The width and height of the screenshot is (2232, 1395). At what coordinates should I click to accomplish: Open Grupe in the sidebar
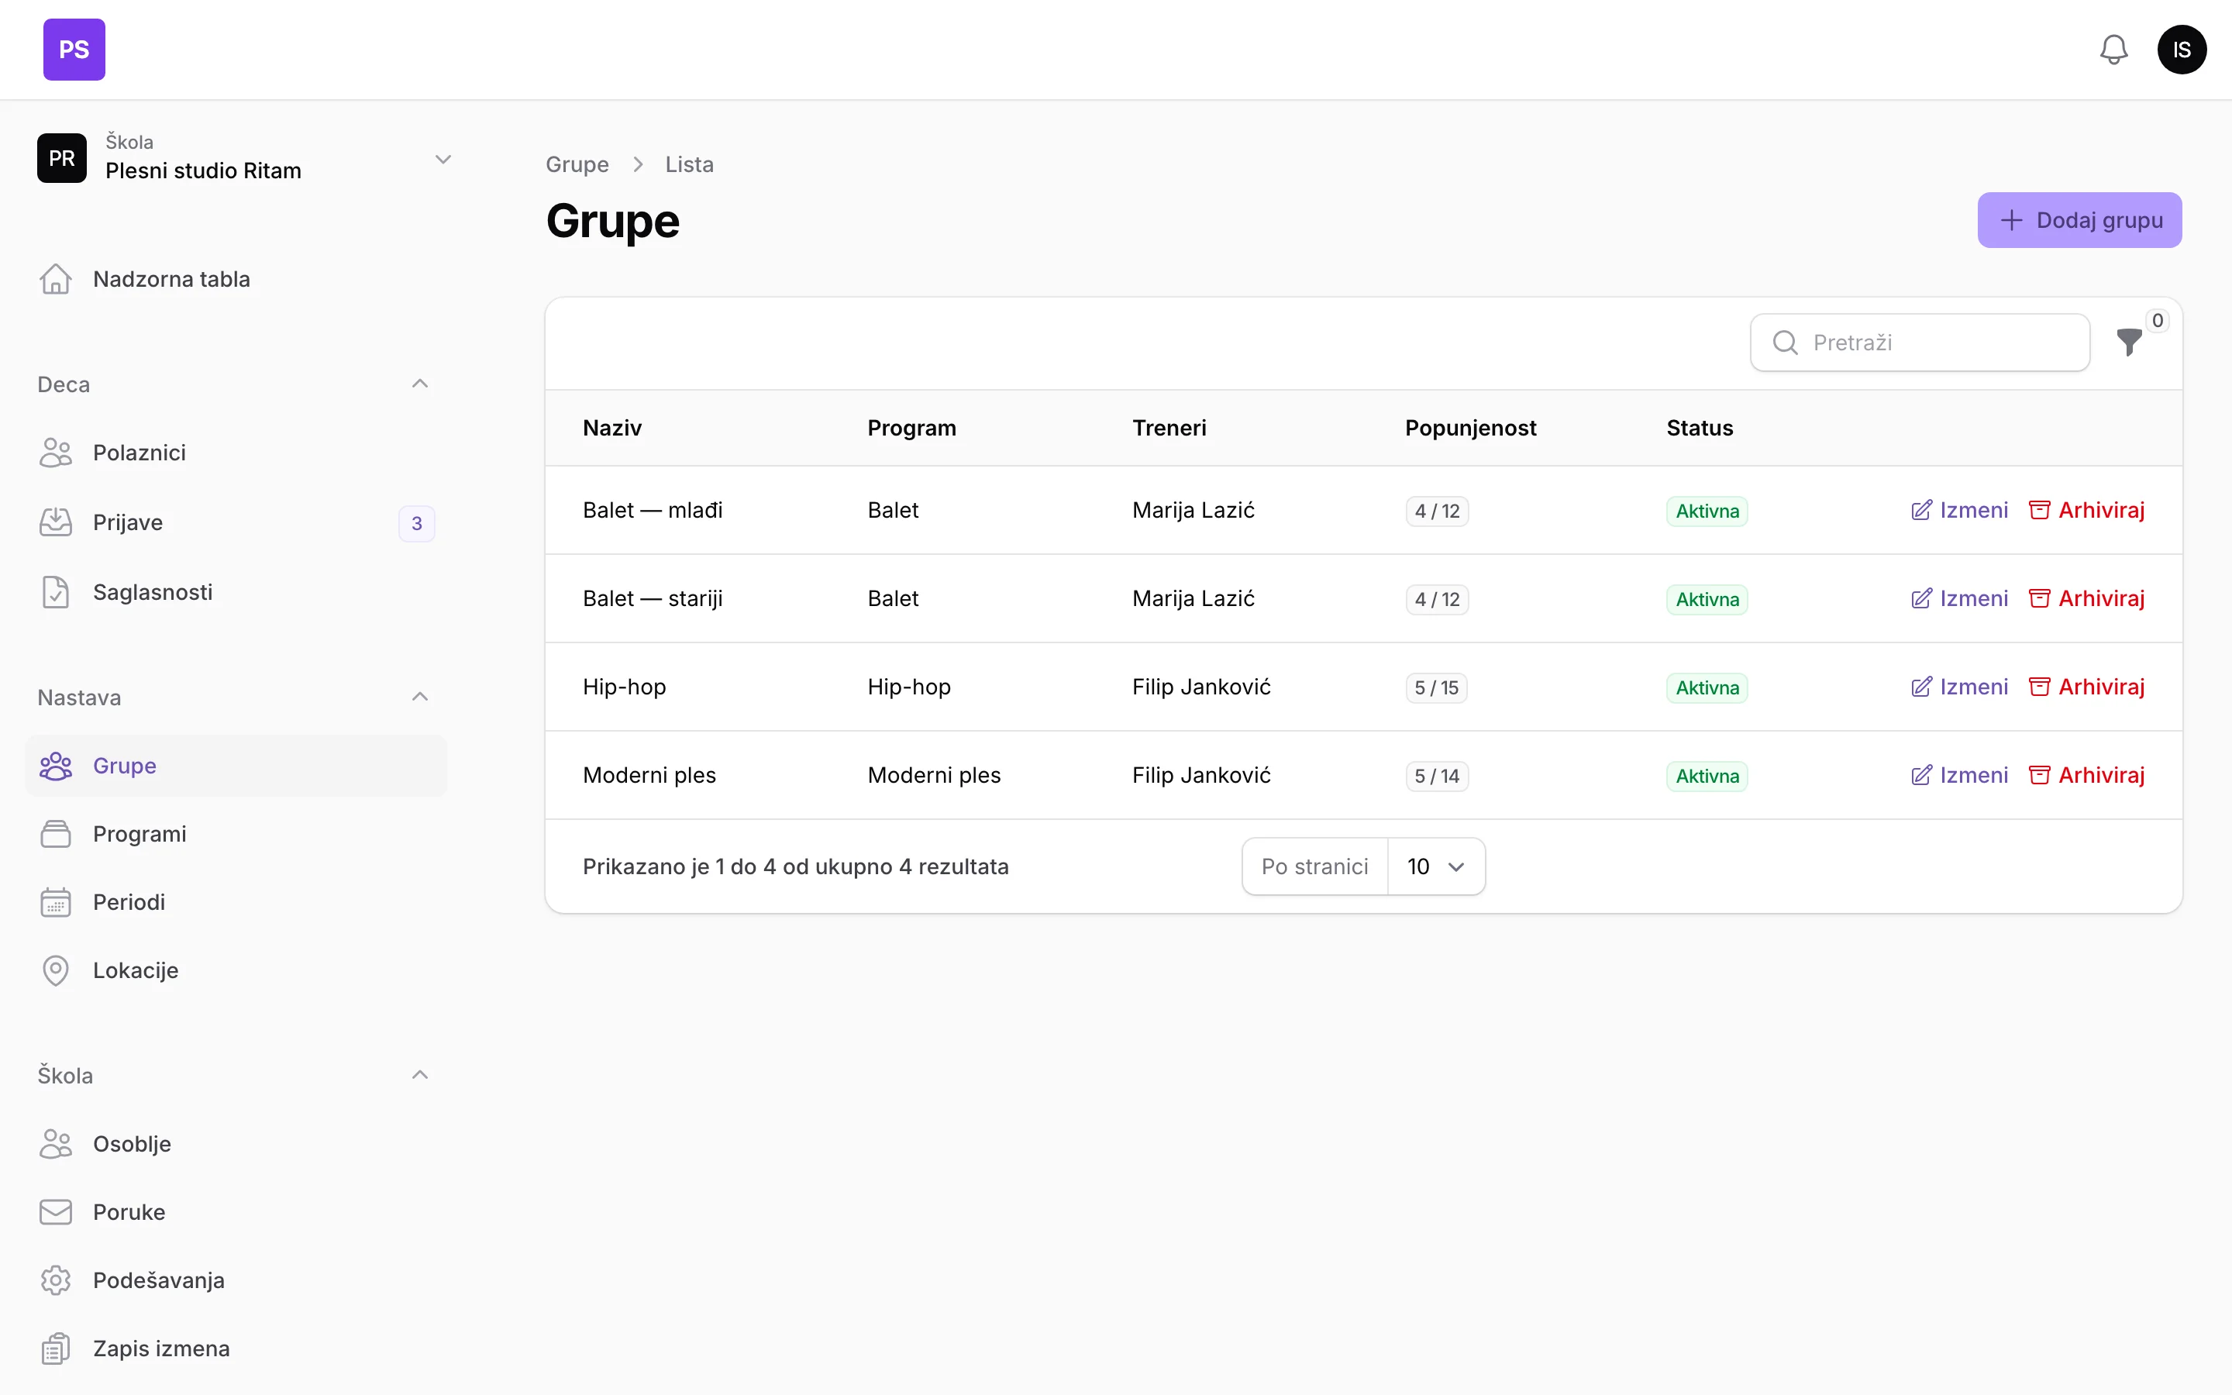(x=236, y=766)
